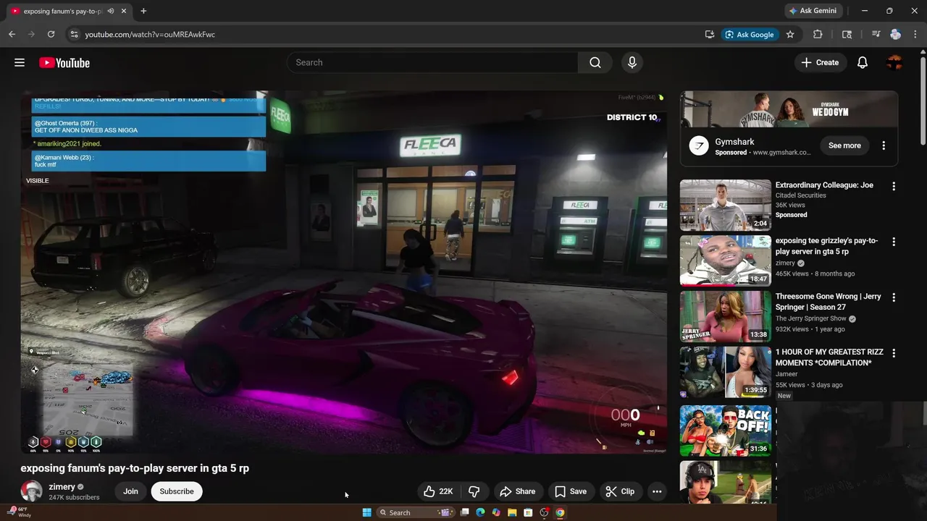Open Chrome three-dot menu
Screen dimensions: 927x521
[x=915, y=34]
